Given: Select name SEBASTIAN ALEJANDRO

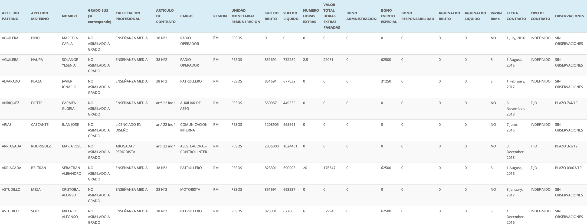Looking at the screenshot, I should click(72, 171).
